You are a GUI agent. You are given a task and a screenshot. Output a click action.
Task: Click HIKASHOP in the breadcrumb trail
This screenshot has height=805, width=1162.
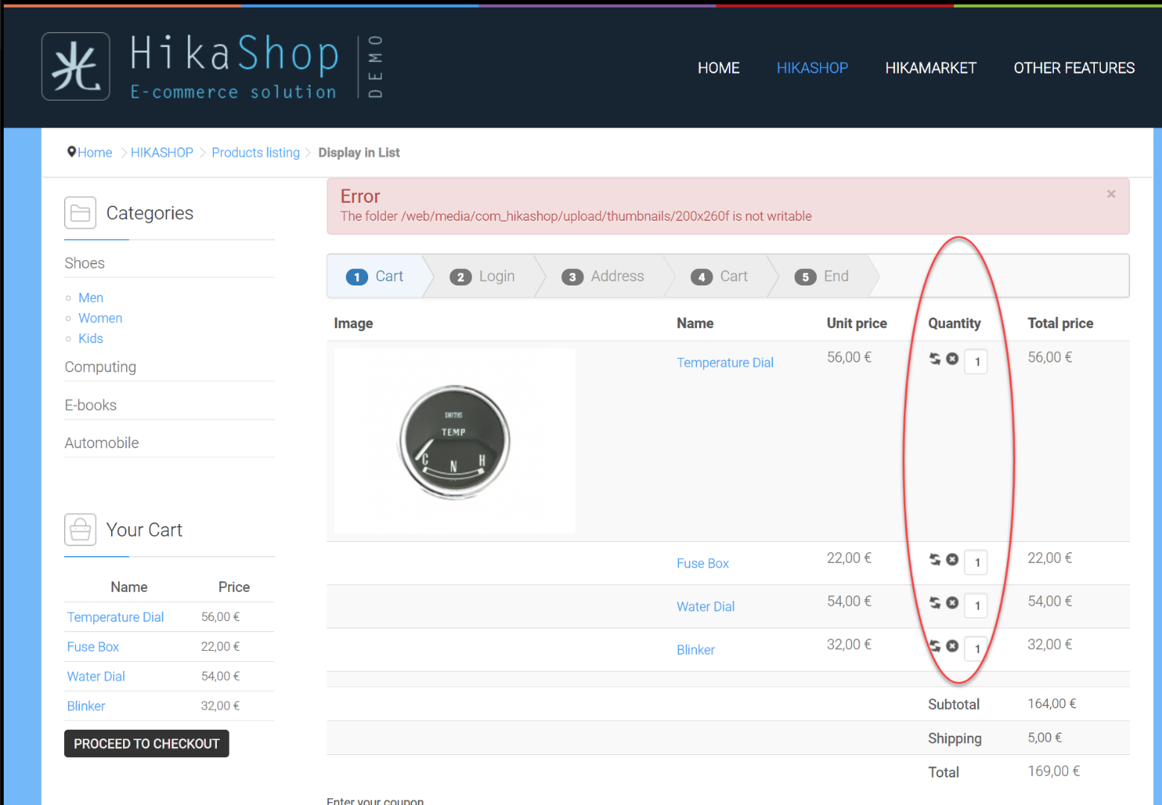click(162, 152)
